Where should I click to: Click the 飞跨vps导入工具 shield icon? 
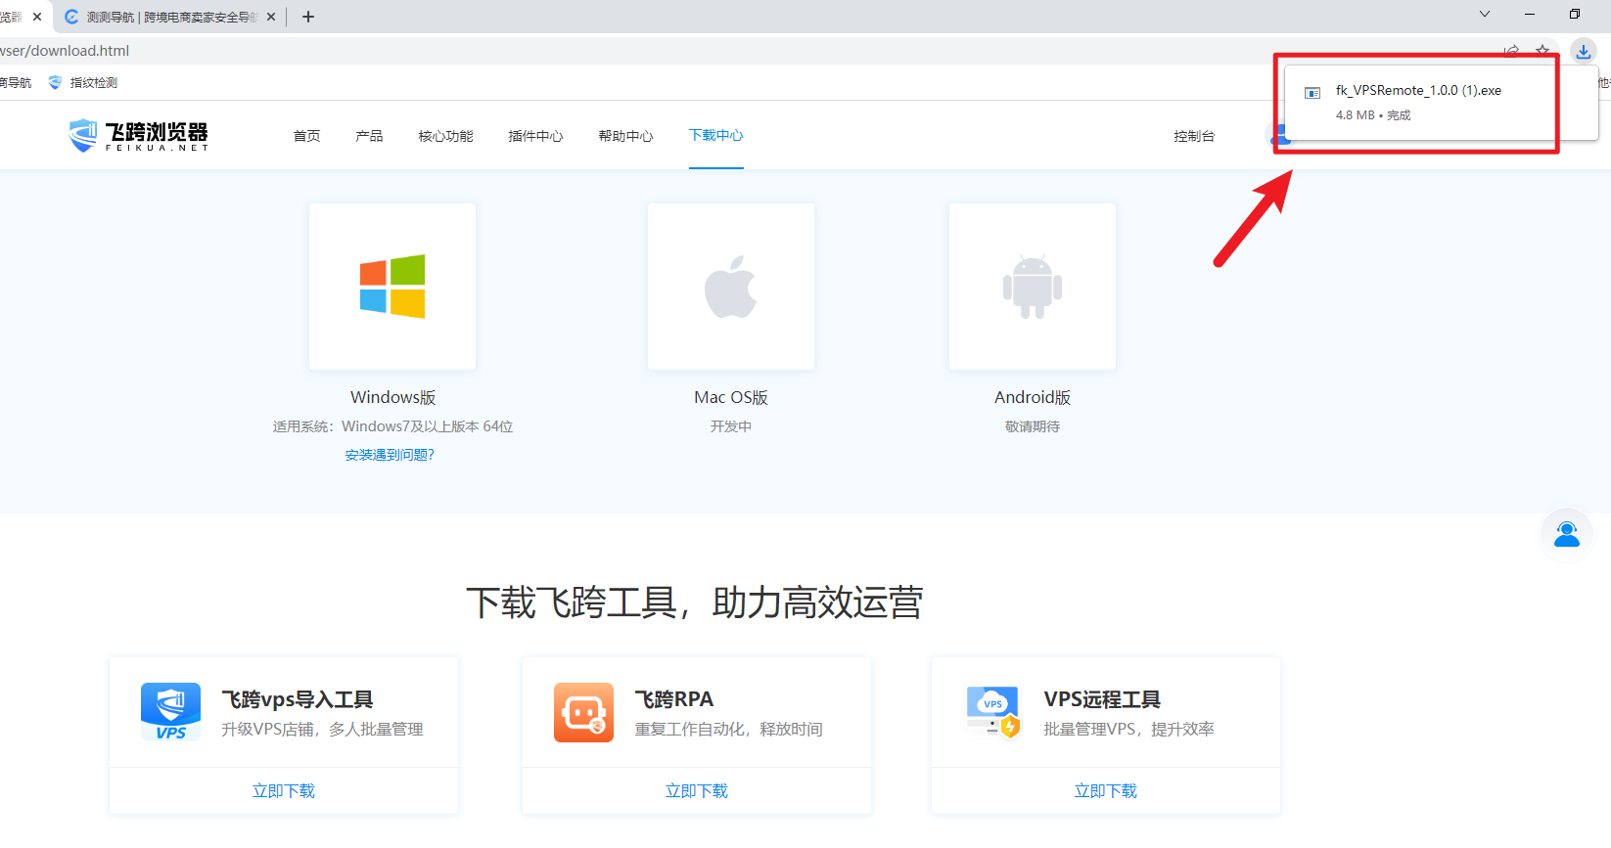170,712
